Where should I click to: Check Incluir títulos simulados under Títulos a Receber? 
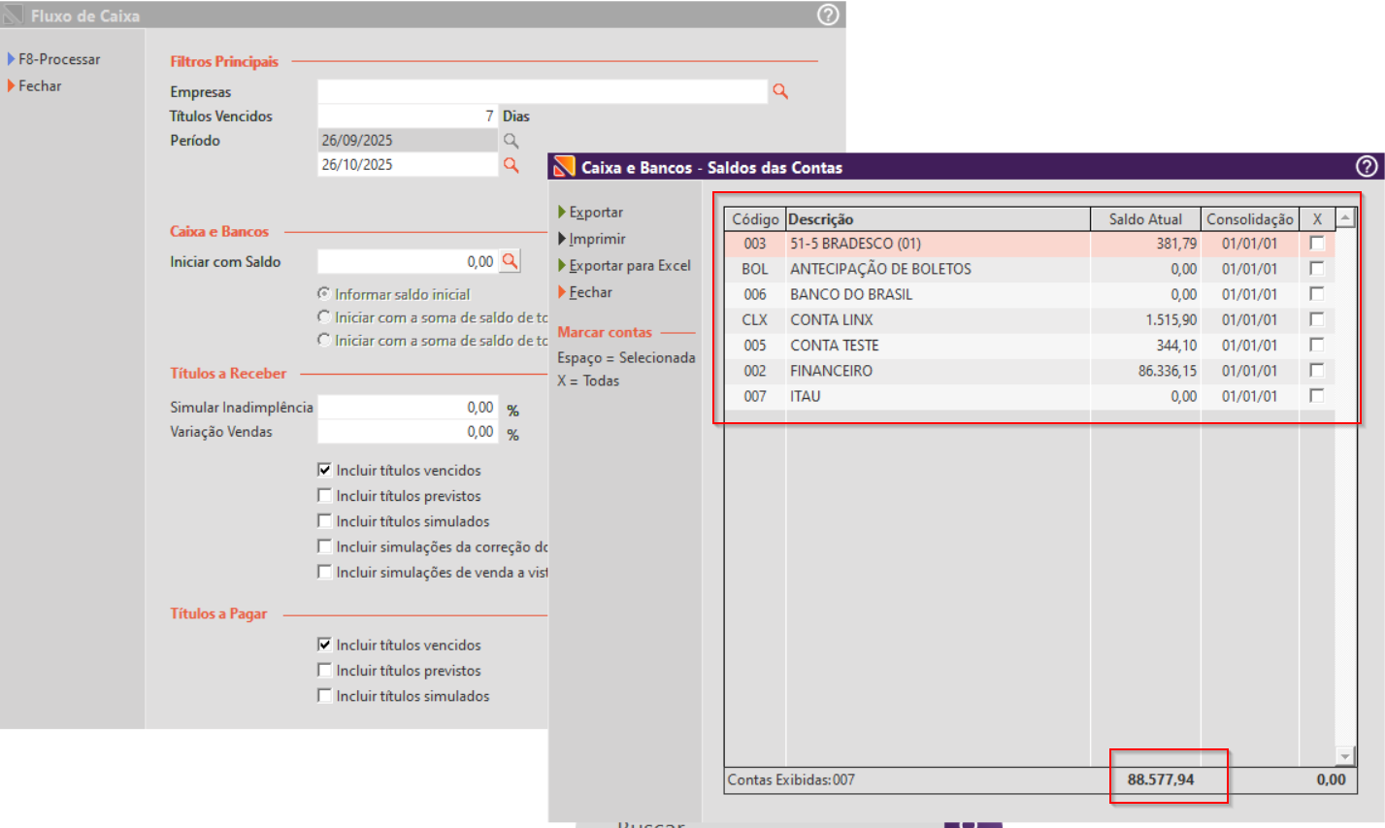click(x=325, y=521)
